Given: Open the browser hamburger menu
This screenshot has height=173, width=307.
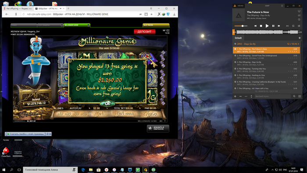Looking at the screenshot, I should 151,8.
